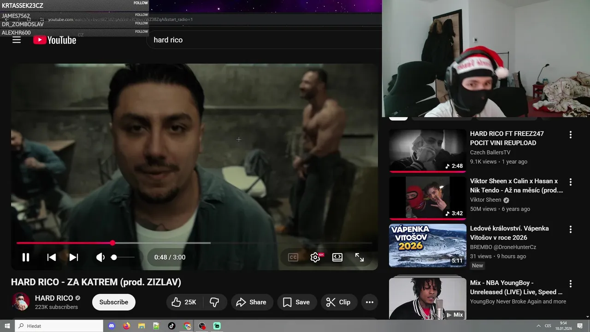The image size is (590, 332).
Task: Follow JAMES7562 in the overlay list
Action: 141,15
